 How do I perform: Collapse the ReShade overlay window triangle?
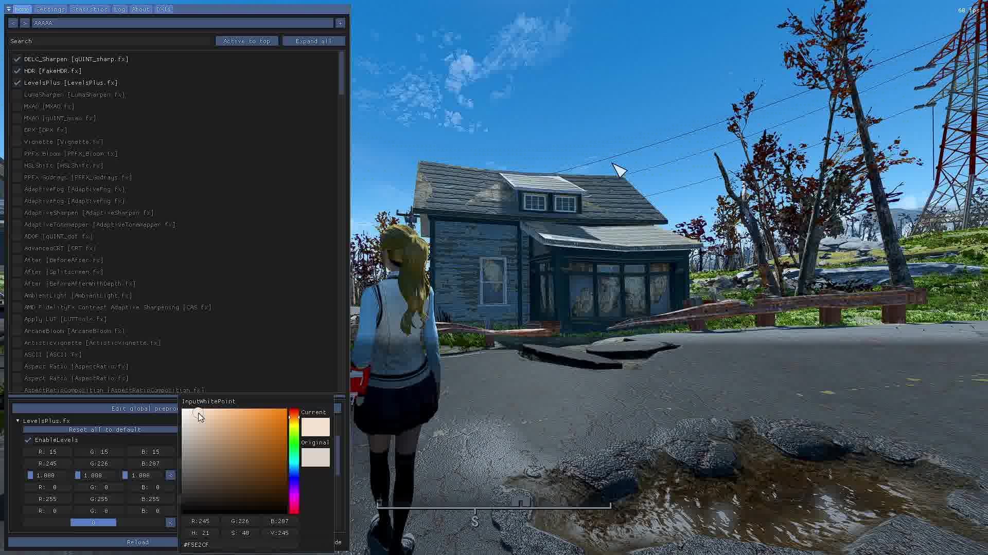9,9
